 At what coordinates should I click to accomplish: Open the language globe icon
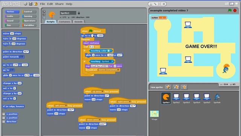tap(26, 4)
